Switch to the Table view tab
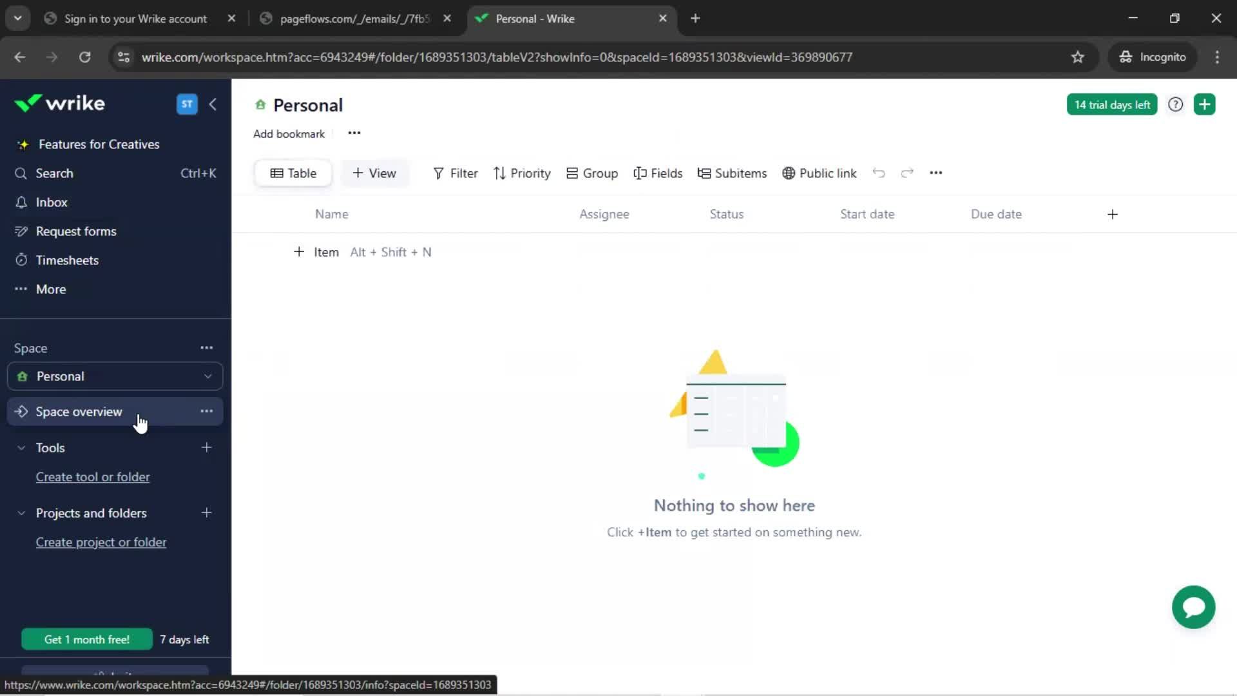 293,173
